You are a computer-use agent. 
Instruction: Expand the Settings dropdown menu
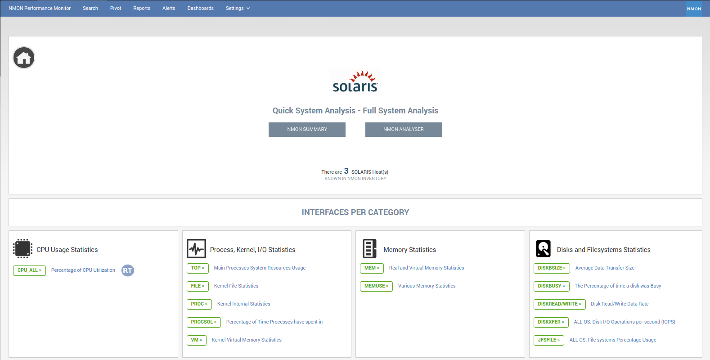[x=238, y=8]
